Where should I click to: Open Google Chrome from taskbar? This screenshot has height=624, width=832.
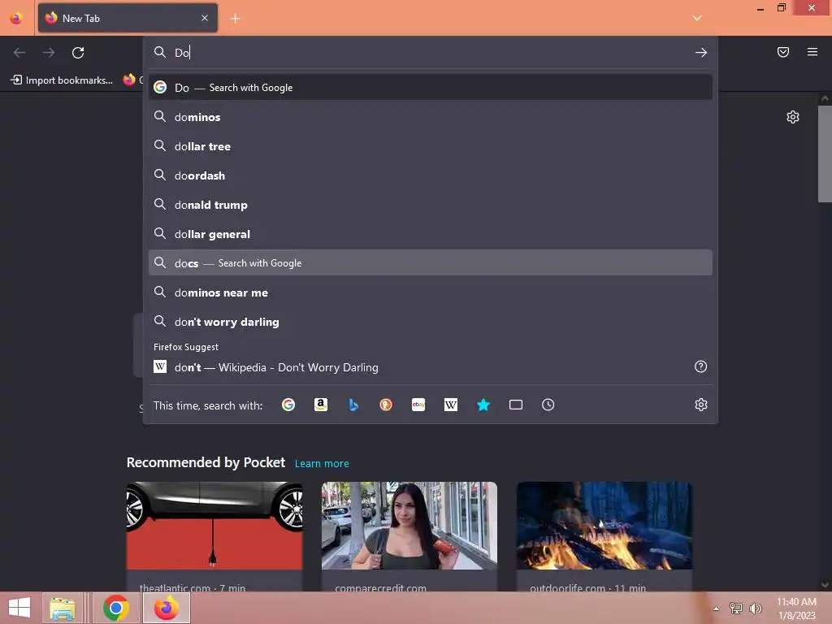coord(116,608)
